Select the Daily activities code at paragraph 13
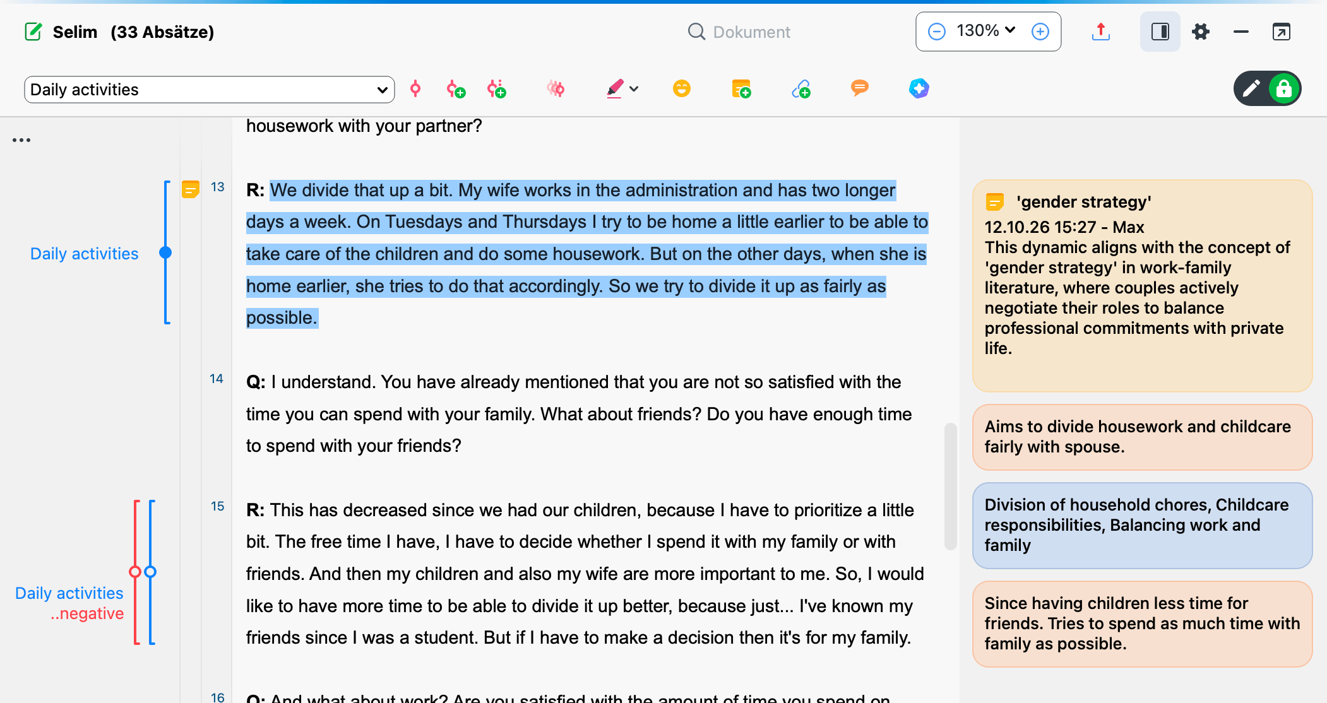The image size is (1327, 703). pyautogui.click(x=85, y=254)
